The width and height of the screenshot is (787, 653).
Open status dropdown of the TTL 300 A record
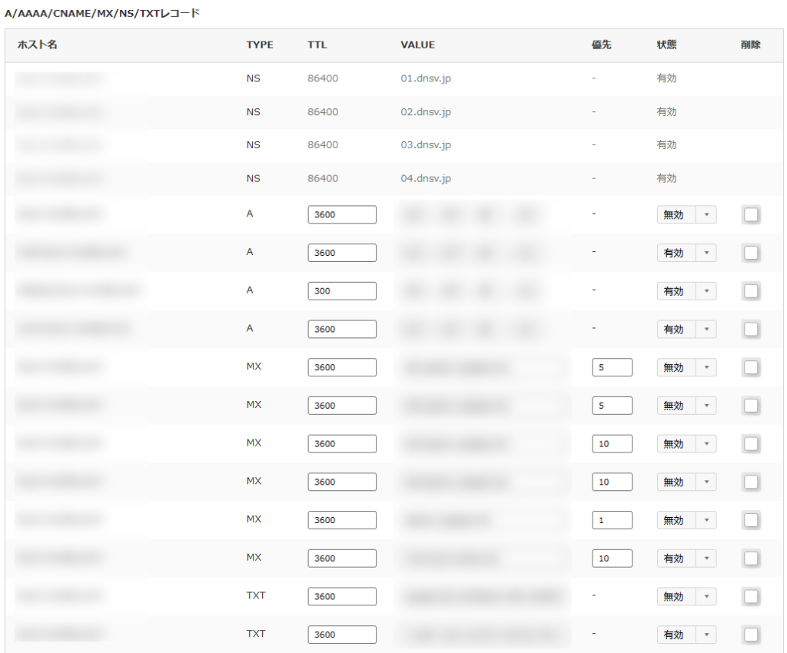[686, 291]
